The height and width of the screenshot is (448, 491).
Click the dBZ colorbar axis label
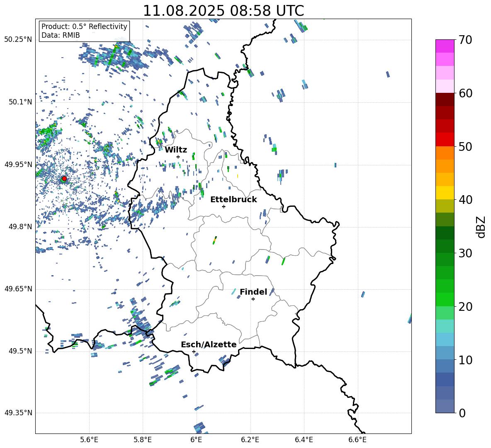(x=480, y=227)
